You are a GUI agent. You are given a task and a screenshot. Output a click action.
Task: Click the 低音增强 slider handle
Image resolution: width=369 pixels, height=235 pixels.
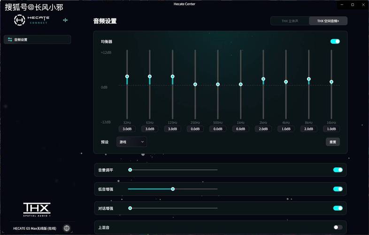click(x=173, y=189)
